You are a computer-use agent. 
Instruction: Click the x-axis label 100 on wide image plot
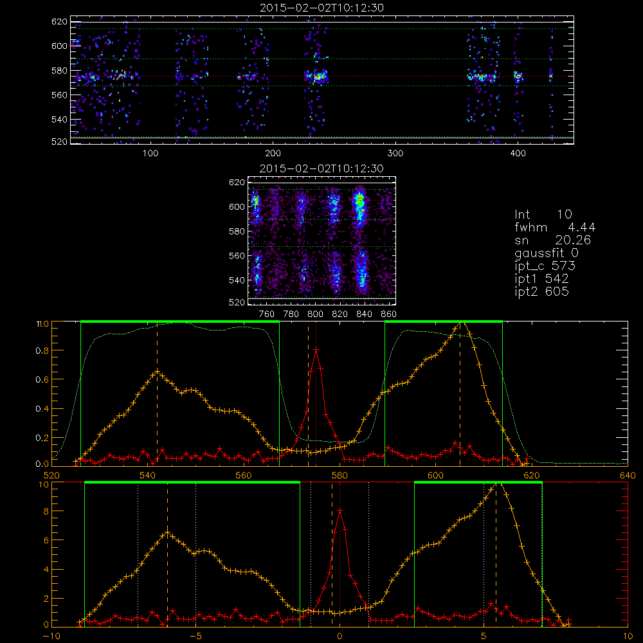coord(150,154)
